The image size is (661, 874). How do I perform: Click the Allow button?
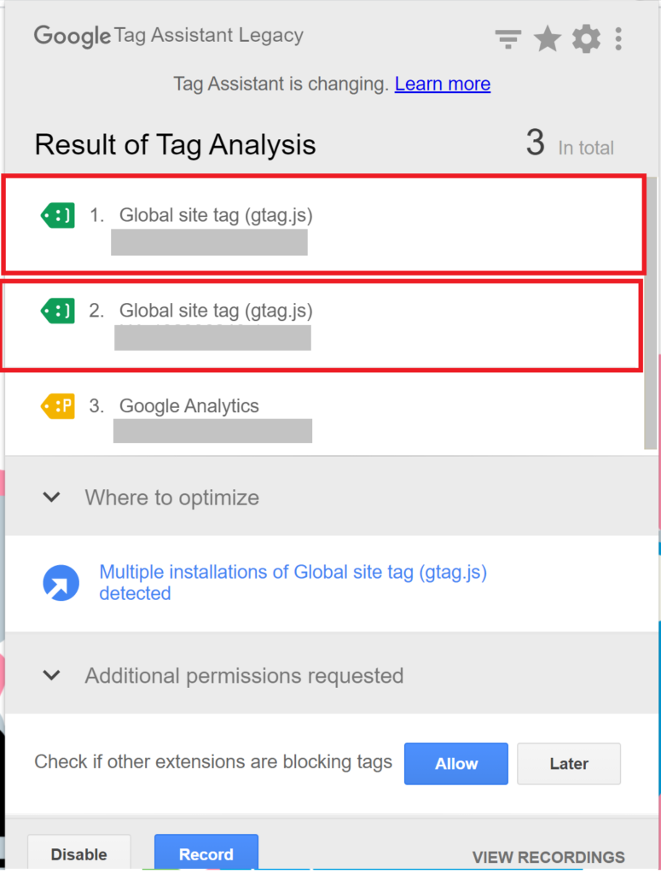(x=455, y=764)
